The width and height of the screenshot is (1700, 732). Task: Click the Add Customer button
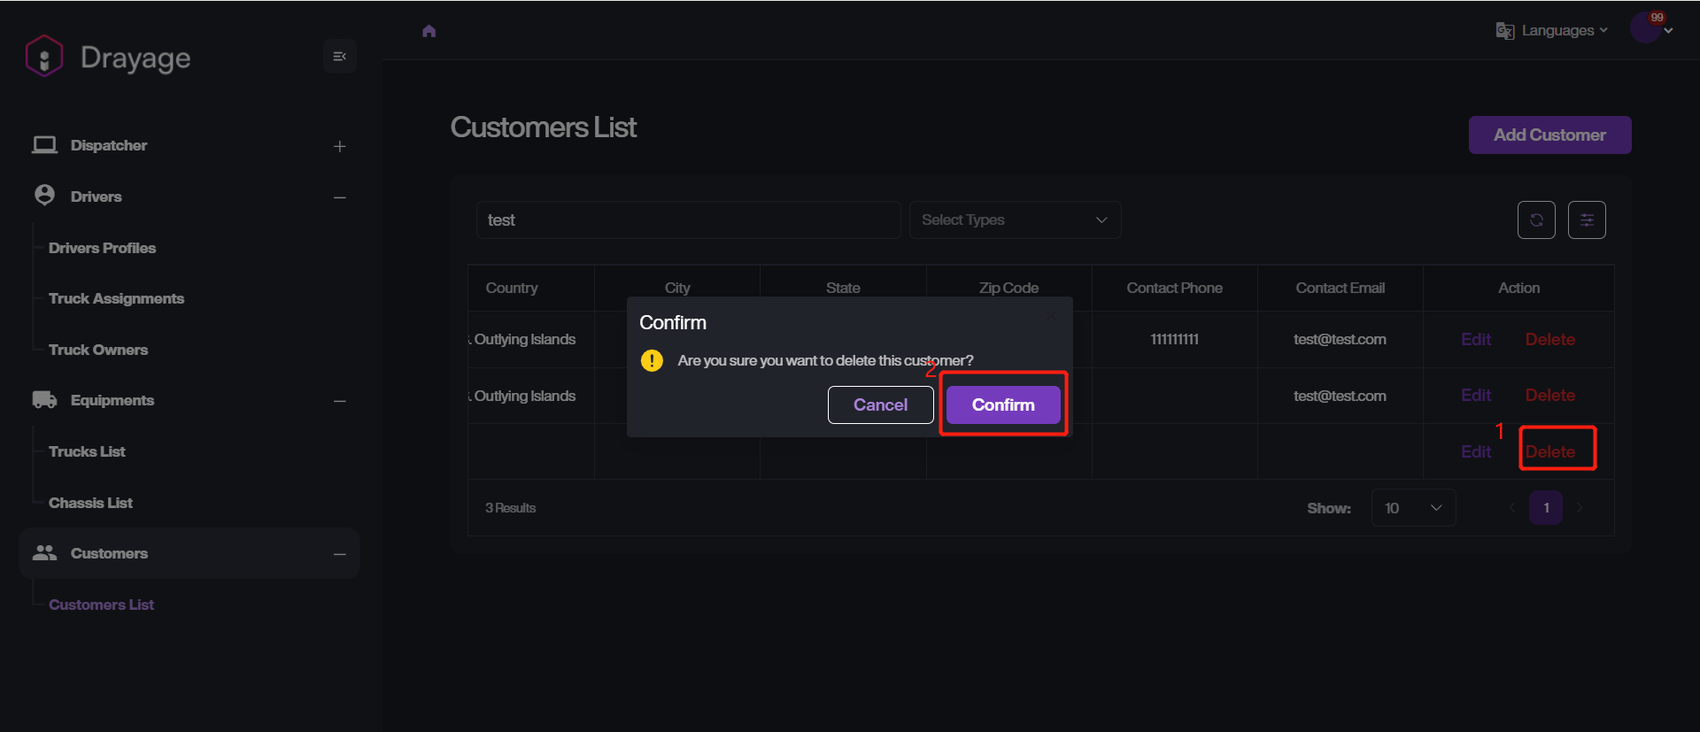click(x=1549, y=135)
